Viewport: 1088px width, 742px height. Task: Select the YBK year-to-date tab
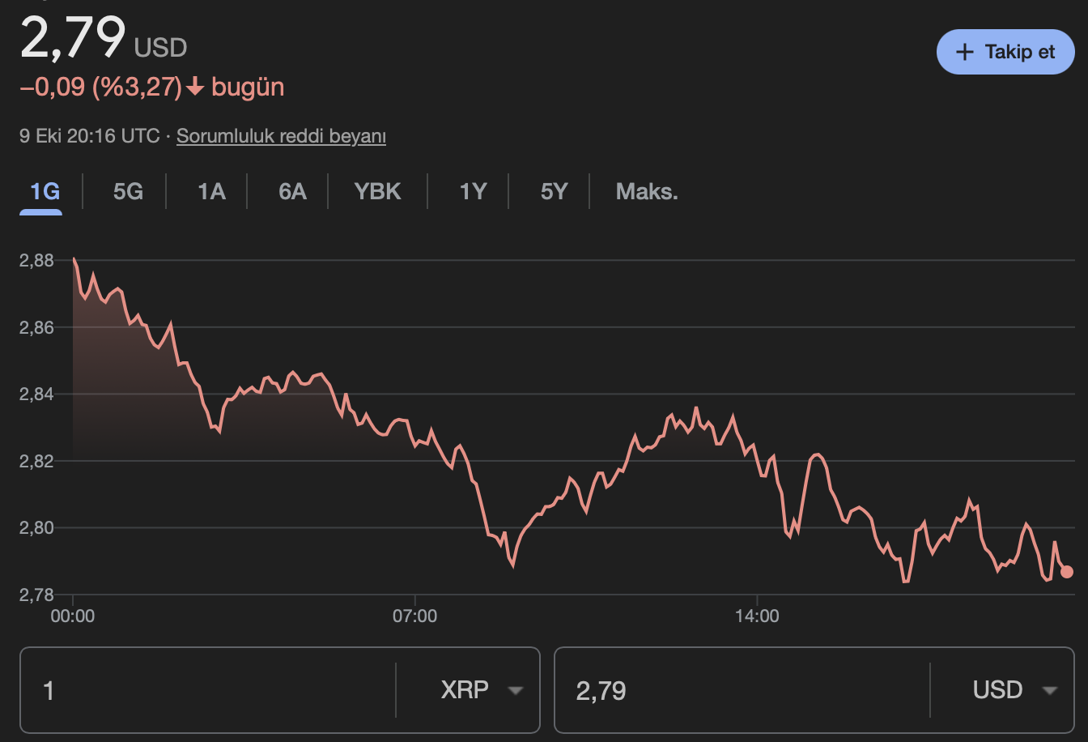click(x=377, y=192)
